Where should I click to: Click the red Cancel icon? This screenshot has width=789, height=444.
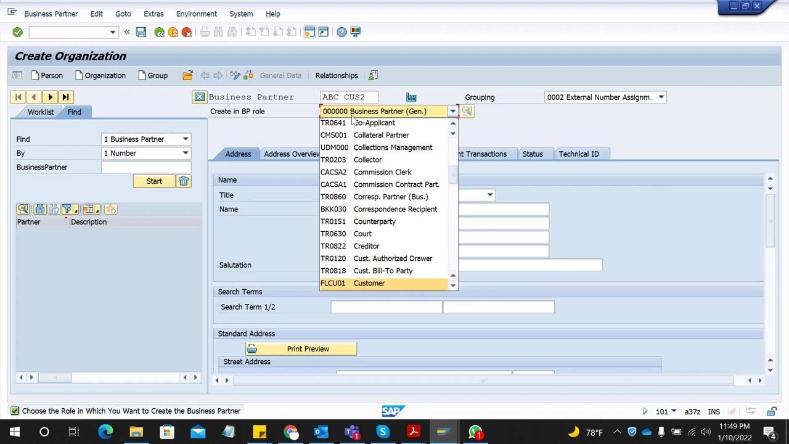tap(187, 32)
